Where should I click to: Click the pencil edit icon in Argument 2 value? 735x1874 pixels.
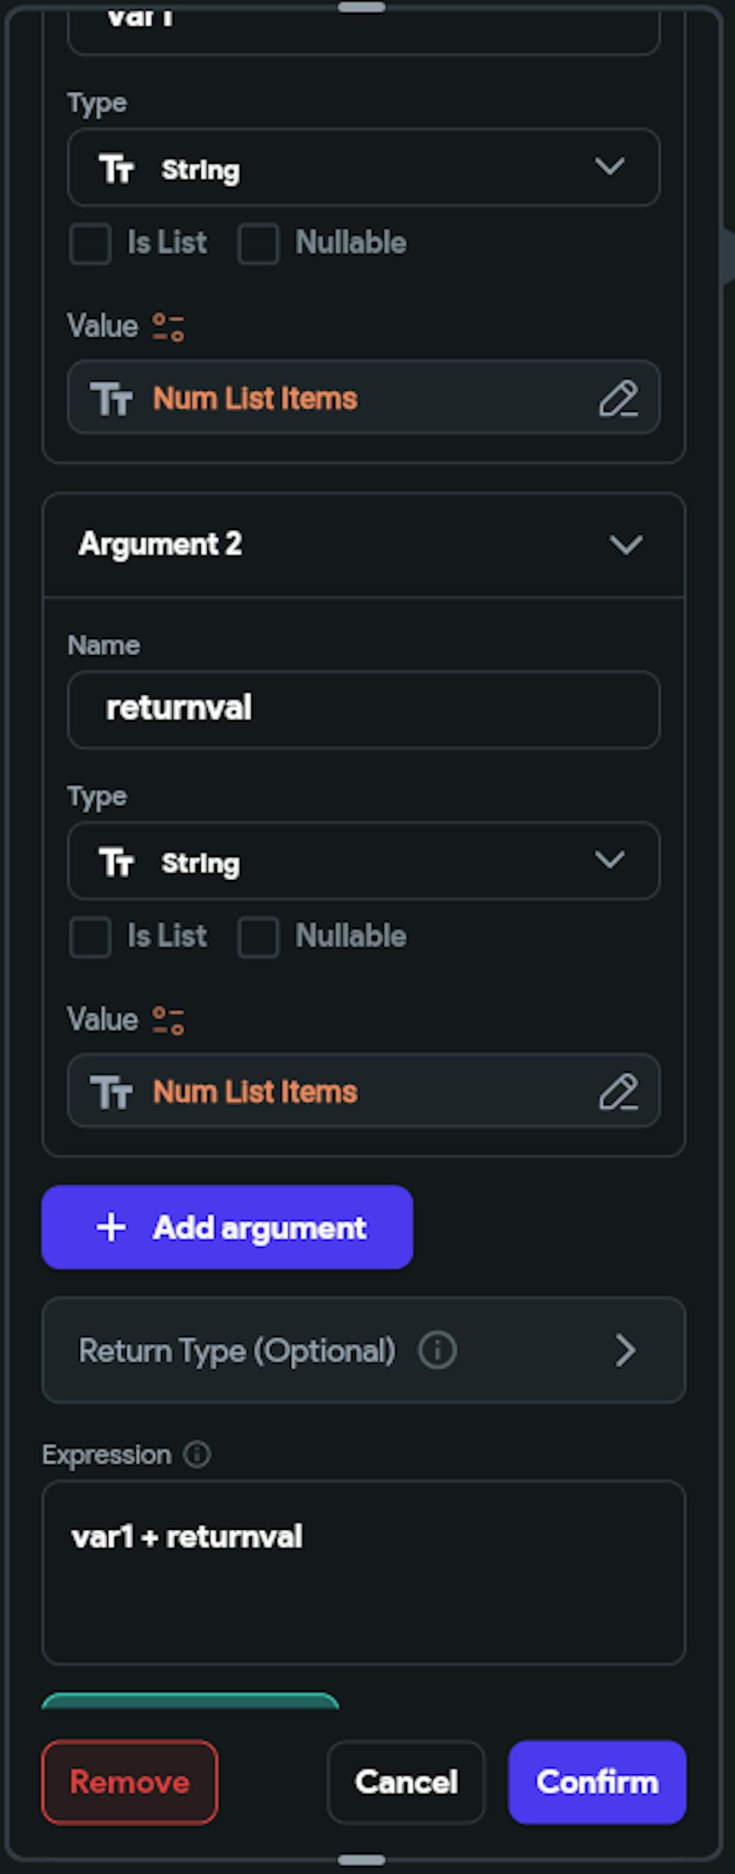[x=618, y=1092]
